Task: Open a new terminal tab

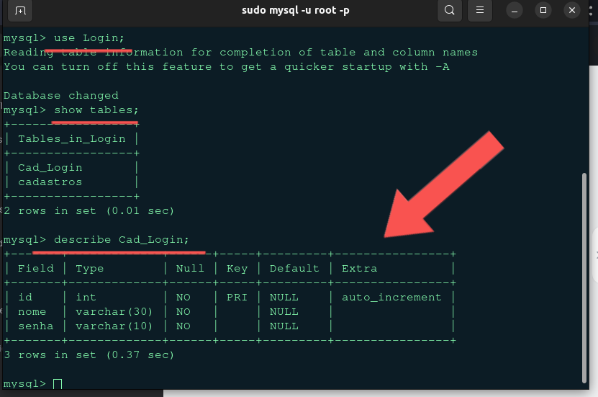Action: (20, 10)
